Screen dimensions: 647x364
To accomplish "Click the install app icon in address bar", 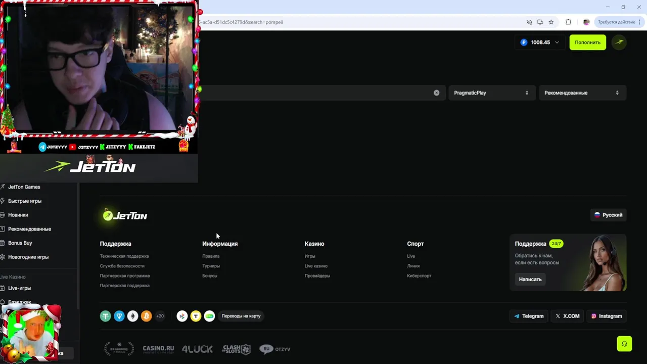I will tap(540, 22).
